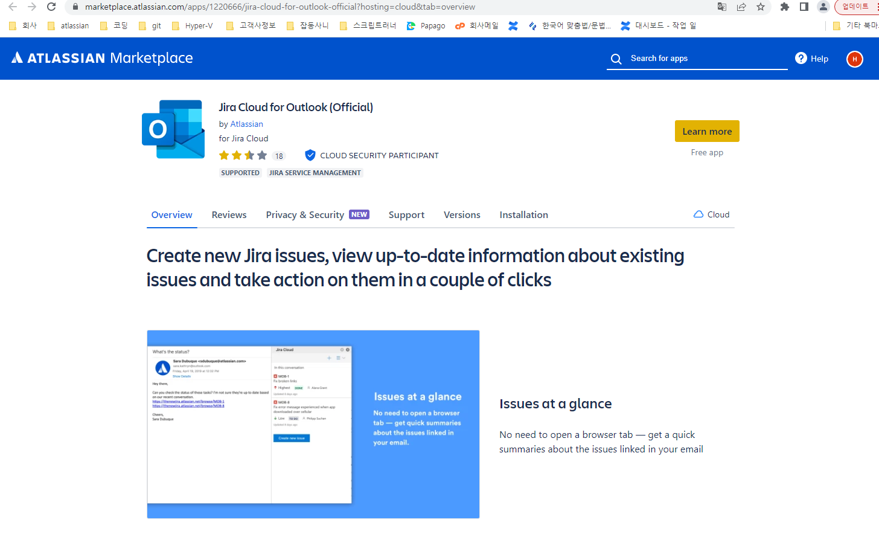Bookmark this page with star icon
This screenshot has width=879, height=540.
coord(761,7)
